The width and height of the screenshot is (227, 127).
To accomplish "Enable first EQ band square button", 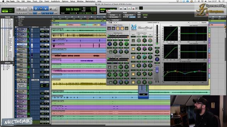I will pyautogui.click(x=133, y=41).
